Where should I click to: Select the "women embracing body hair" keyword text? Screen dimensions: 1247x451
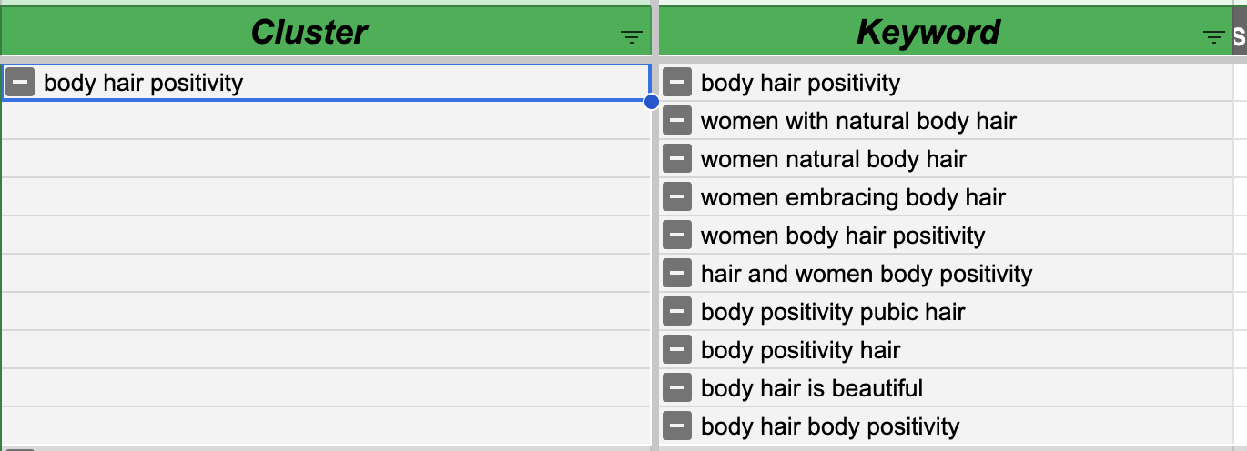(853, 198)
